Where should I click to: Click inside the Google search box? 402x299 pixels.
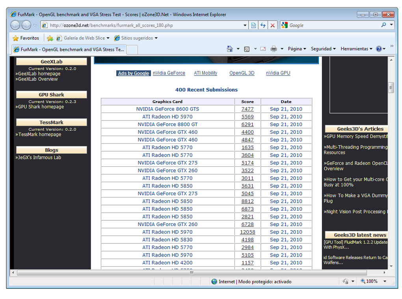pyautogui.click(x=333, y=25)
